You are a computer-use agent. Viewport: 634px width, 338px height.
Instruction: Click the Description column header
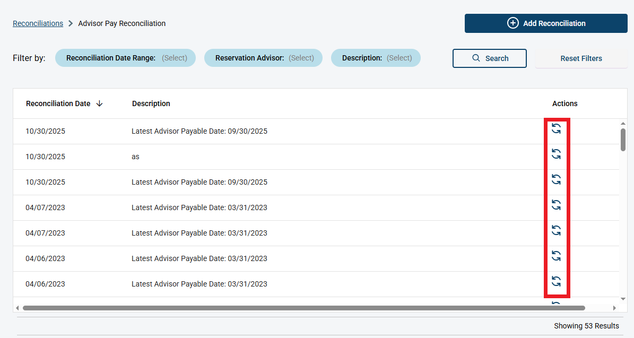pos(151,103)
